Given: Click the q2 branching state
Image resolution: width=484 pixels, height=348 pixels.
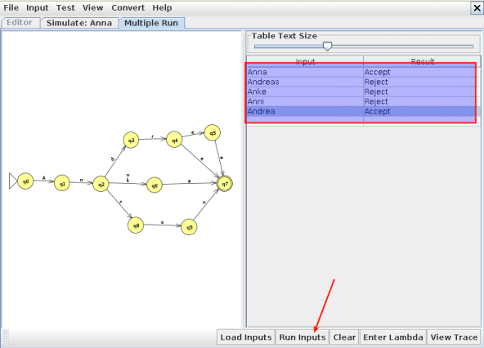Looking at the screenshot, I should (101, 184).
